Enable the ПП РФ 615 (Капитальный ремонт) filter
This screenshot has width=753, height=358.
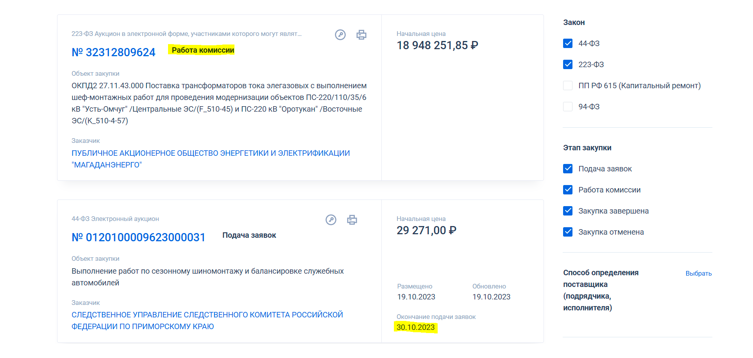(568, 85)
